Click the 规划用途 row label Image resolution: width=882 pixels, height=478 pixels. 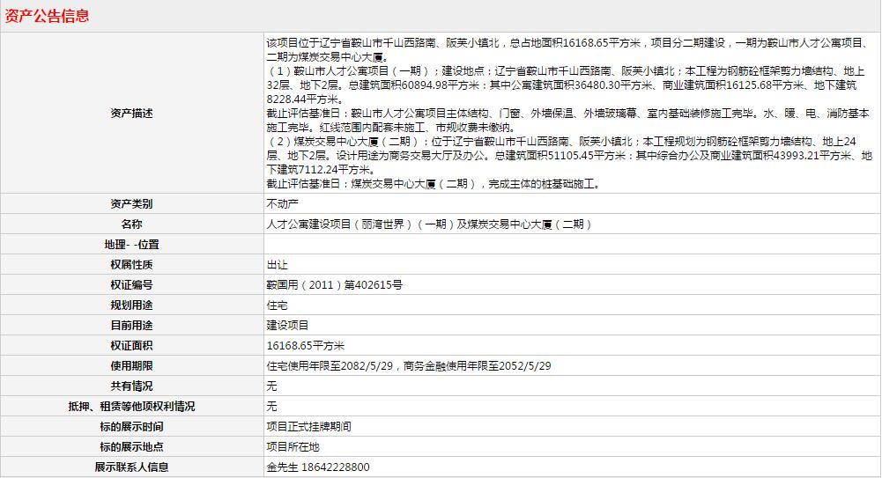point(131,305)
